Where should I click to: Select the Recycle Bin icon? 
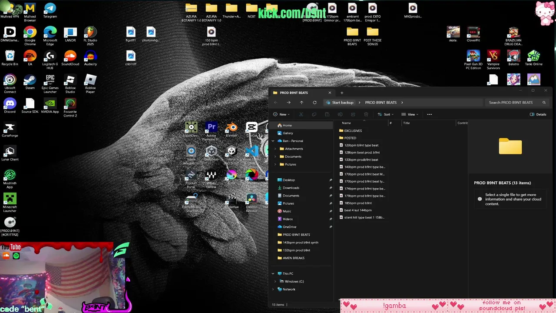coord(10,58)
